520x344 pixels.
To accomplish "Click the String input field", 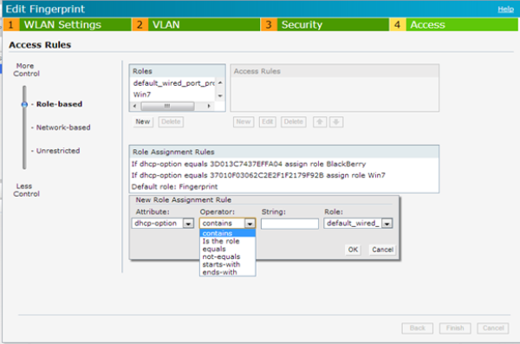I will coord(289,224).
